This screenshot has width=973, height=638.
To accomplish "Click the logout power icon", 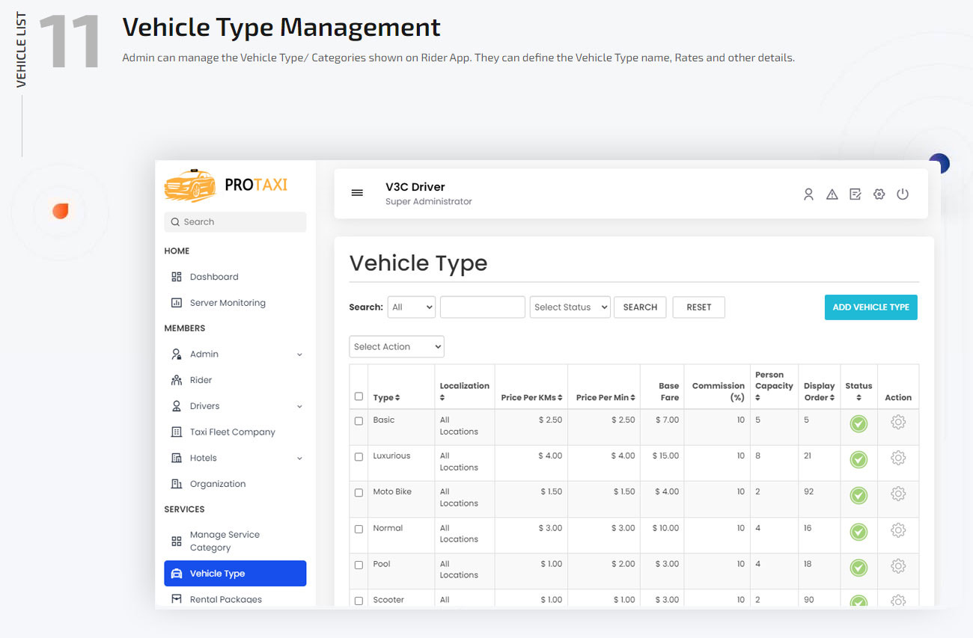I will coord(903,194).
